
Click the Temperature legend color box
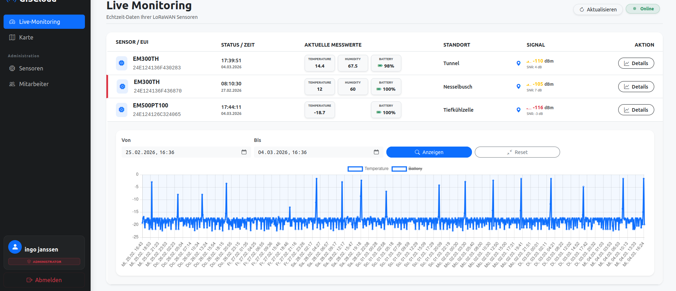point(355,169)
